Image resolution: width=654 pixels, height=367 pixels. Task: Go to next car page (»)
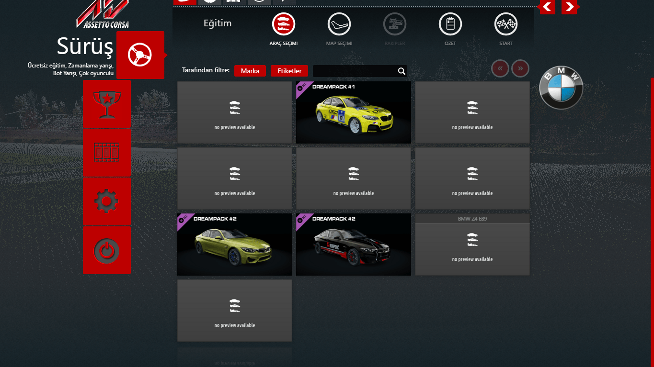coord(520,68)
